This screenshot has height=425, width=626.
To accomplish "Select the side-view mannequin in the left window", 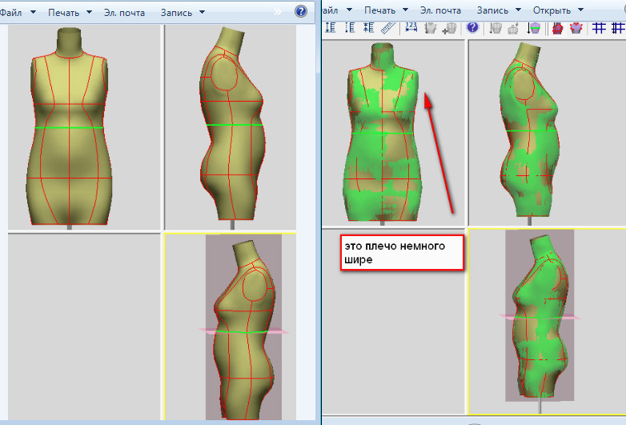I will click(x=231, y=127).
